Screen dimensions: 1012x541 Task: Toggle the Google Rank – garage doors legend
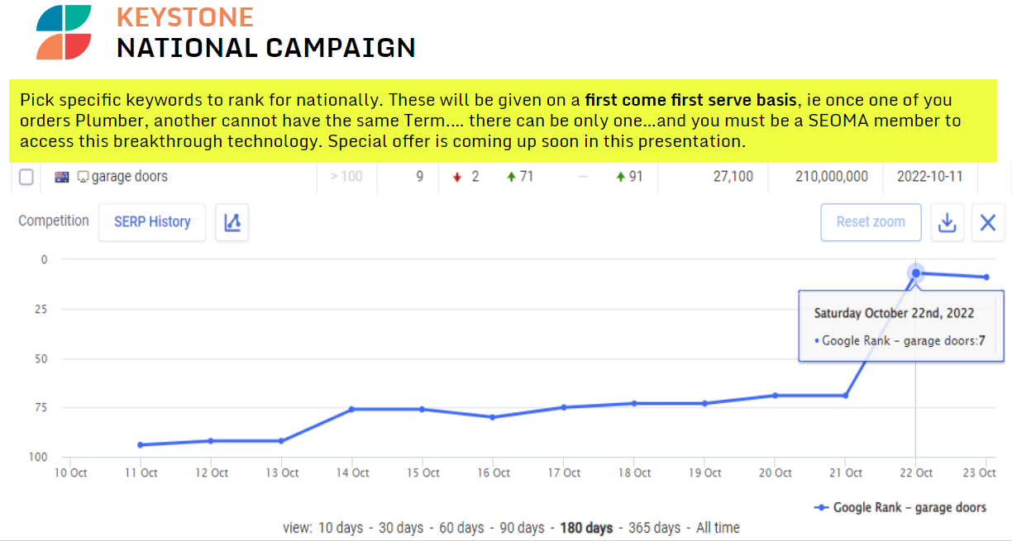900,507
